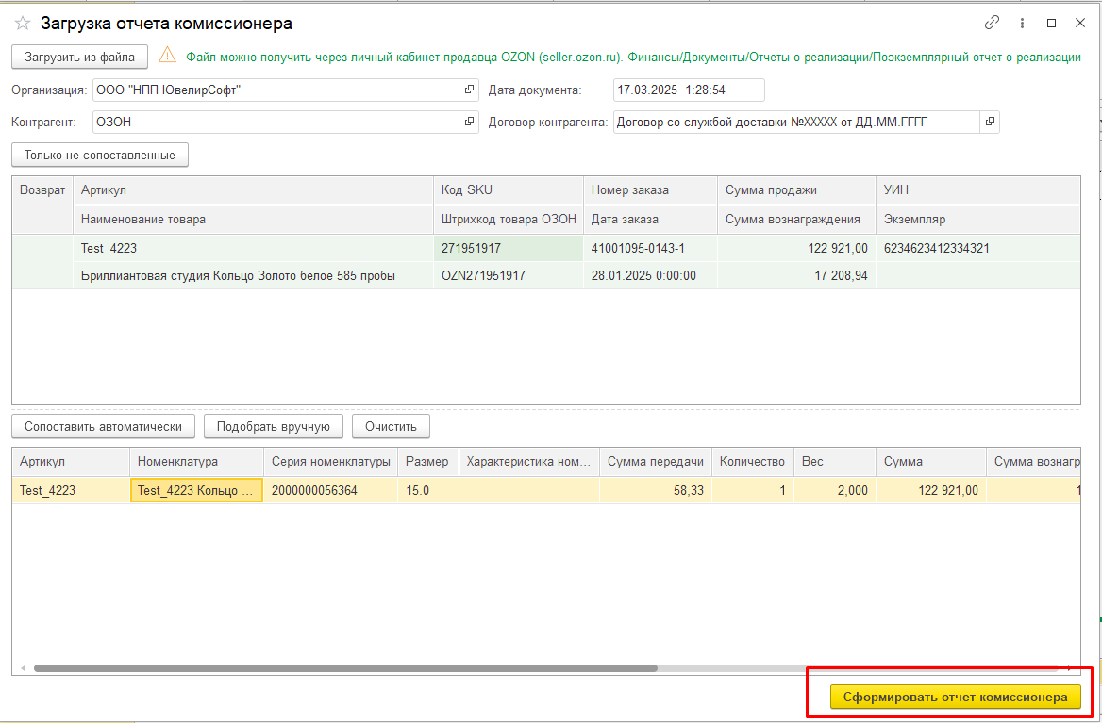
Task: Click Вес column header
Action: coord(834,462)
